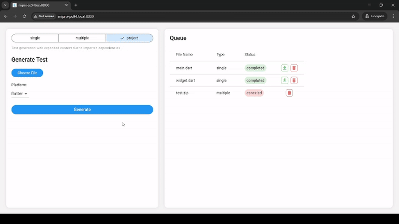The height and width of the screenshot is (224, 399).
Task: Click the Status column header
Action: [x=250, y=54]
